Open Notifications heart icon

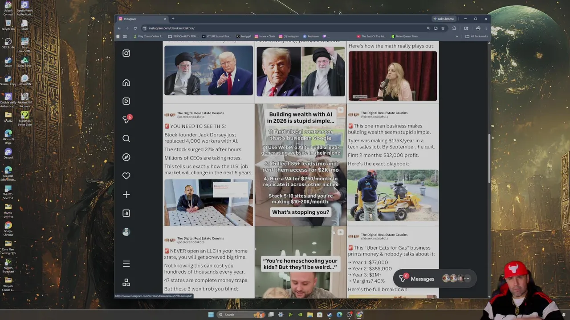point(126,176)
